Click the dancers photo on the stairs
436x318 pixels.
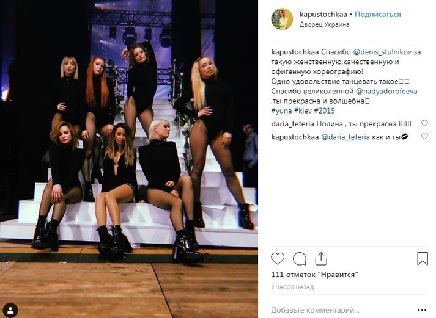pos(128,159)
